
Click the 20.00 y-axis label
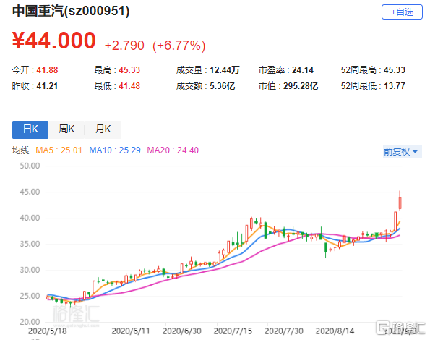(30, 322)
